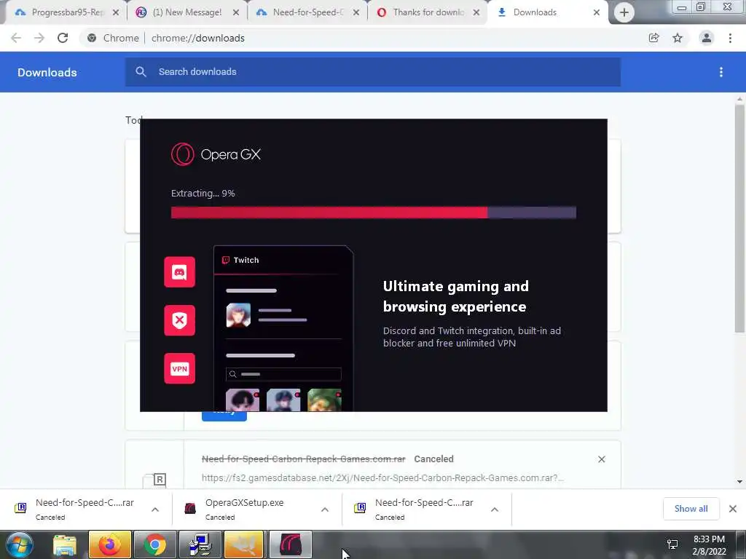Screen dimensions: 746x559
Task: Close the Downloads tab
Action: (x=597, y=13)
